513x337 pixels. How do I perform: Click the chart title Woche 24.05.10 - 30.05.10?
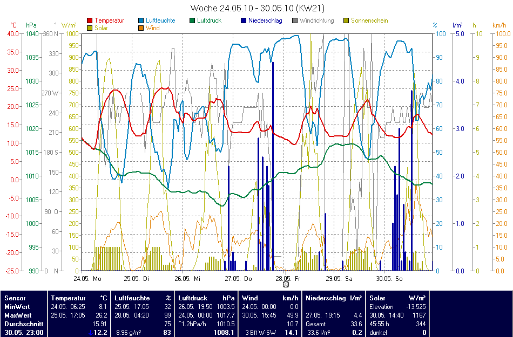pos(257,9)
